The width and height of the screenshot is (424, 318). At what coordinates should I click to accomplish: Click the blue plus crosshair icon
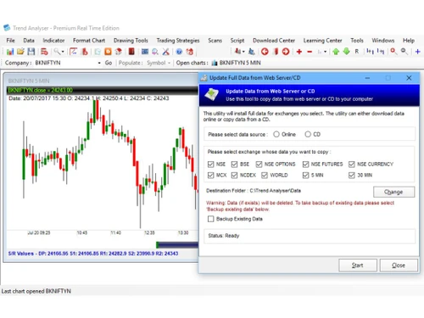418,52
